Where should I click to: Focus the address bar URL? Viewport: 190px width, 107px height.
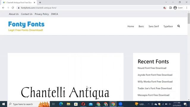point(39,8)
